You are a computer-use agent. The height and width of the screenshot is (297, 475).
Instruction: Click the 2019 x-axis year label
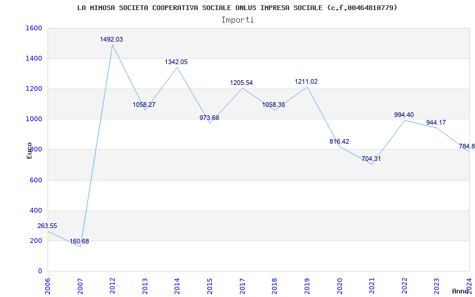point(307,286)
